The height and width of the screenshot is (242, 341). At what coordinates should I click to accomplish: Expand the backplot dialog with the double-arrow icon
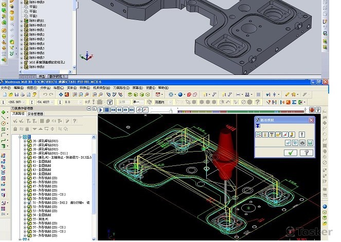(258, 126)
